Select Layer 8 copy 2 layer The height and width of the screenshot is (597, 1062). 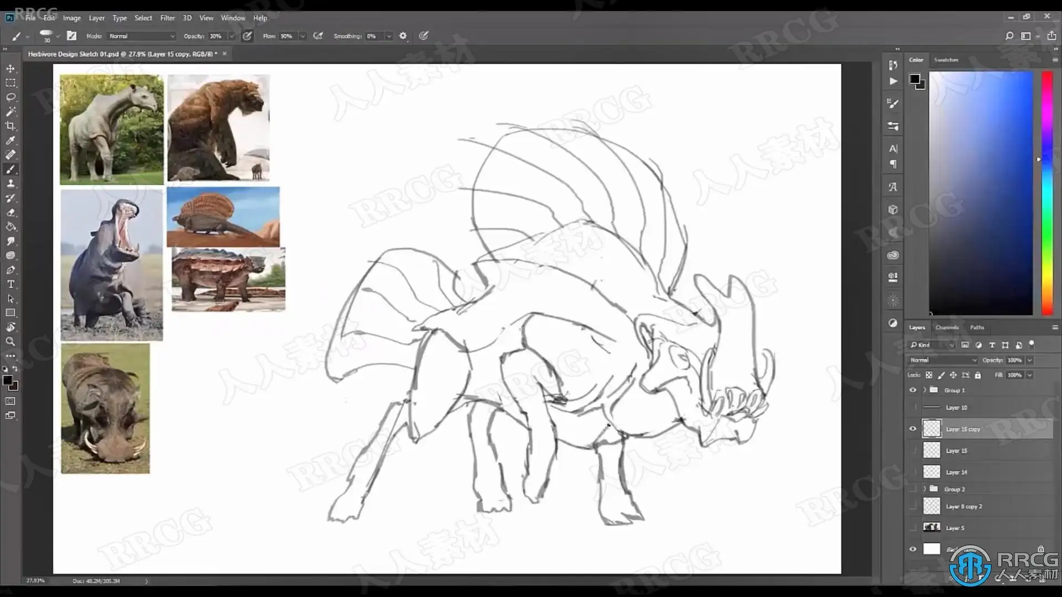[x=964, y=506]
